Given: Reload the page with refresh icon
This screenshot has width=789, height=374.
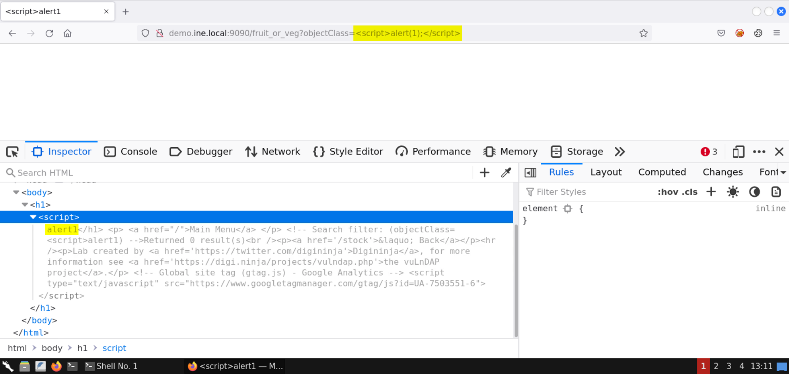Looking at the screenshot, I should coord(49,33).
